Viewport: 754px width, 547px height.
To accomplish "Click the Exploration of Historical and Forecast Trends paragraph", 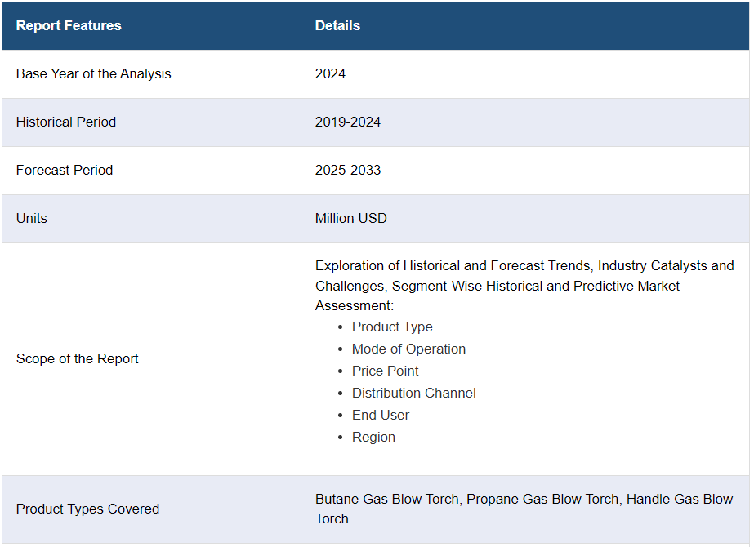I will click(x=524, y=285).
